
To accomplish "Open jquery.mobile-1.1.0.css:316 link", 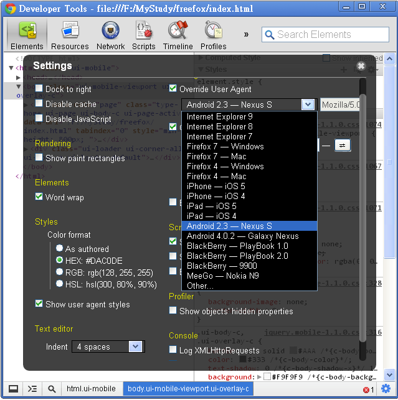I will 323,332.
